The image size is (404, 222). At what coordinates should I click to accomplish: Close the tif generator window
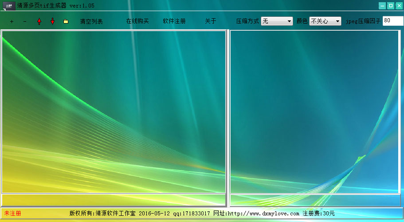click(x=399, y=6)
